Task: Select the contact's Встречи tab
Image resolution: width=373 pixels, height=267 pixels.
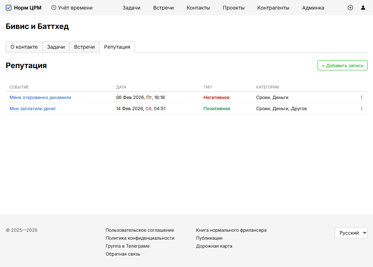Action: 84,47
